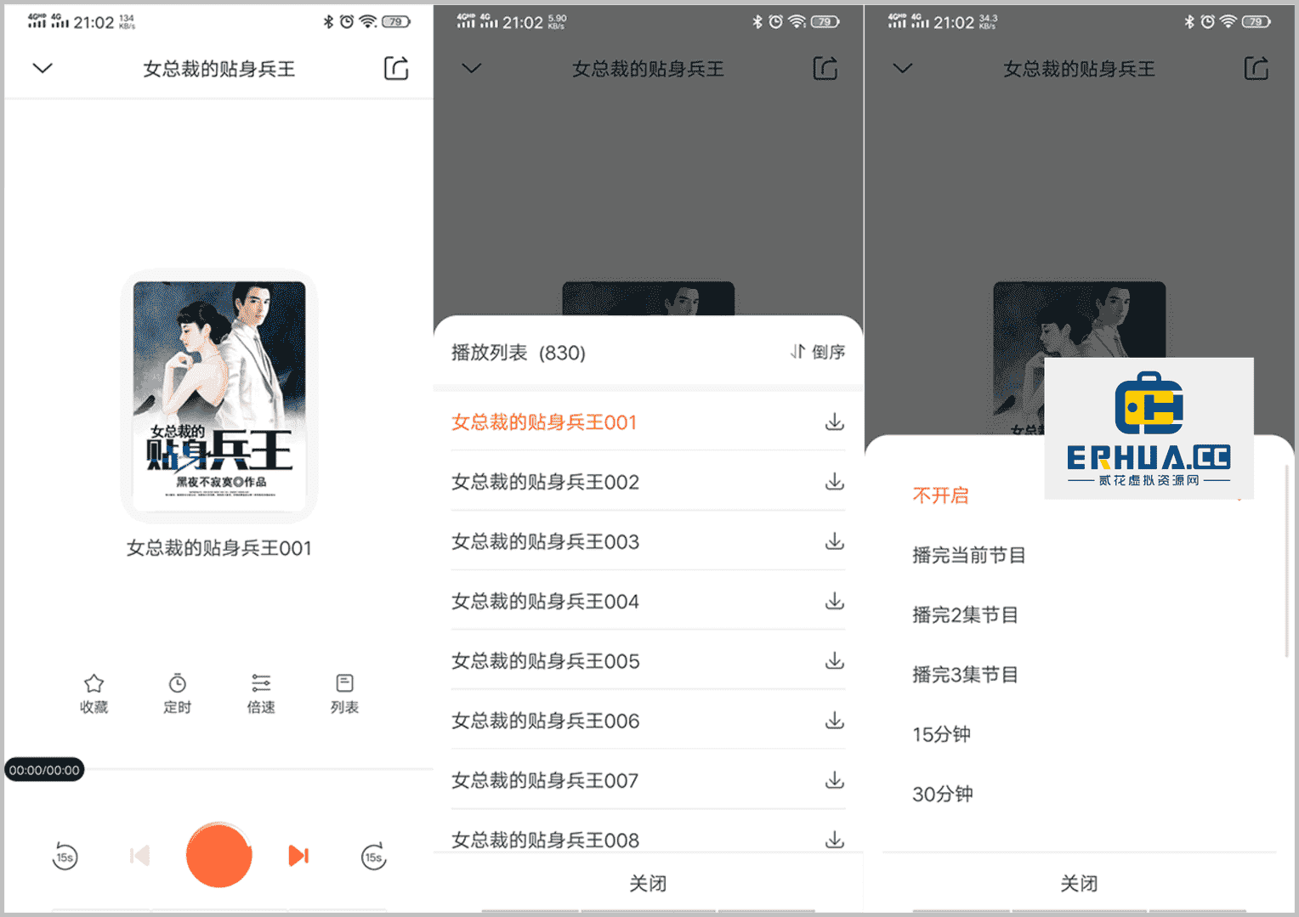The height and width of the screenshot is (917, 1299).
Task: Click the 00:00/00:00 time indicator
Action: pyautogui.click(x=44, y=770)
